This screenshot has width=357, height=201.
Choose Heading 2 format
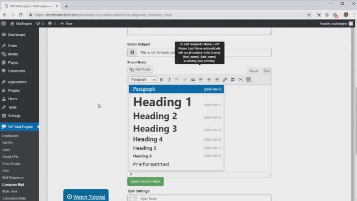point(176,116)
